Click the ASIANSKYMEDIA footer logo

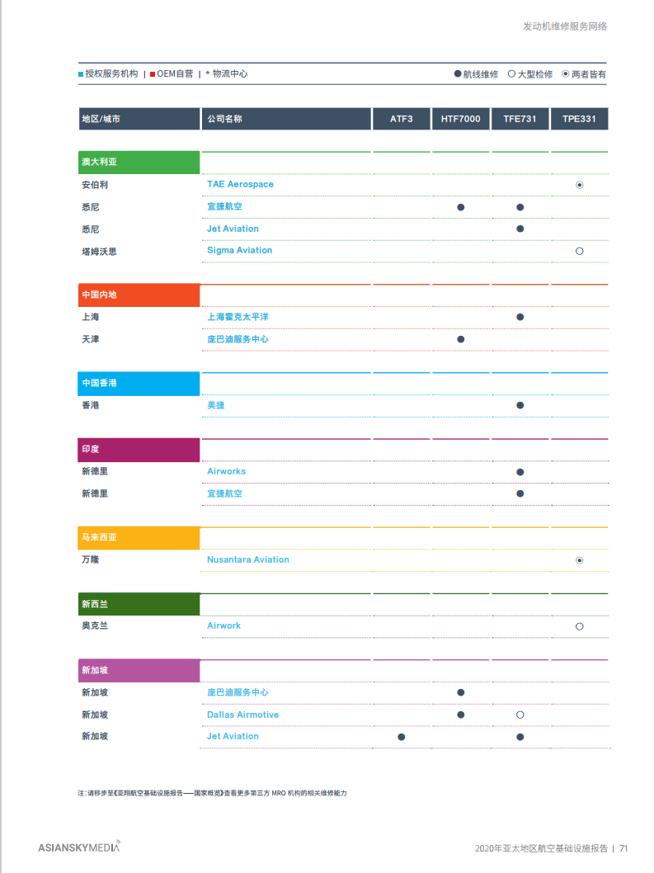(x=79, y=847)
